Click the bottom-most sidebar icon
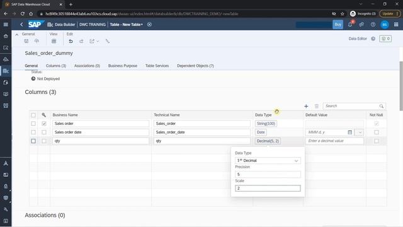Screen dimensions: 403x227 [x=6, y=221]
